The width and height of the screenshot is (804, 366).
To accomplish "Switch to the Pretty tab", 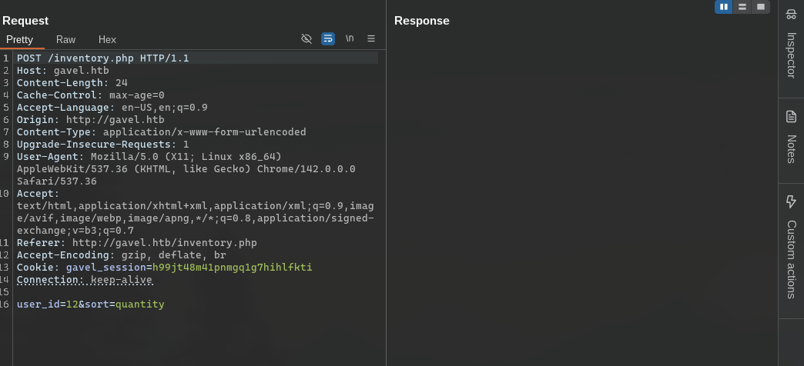I will (x=20, y=39).
